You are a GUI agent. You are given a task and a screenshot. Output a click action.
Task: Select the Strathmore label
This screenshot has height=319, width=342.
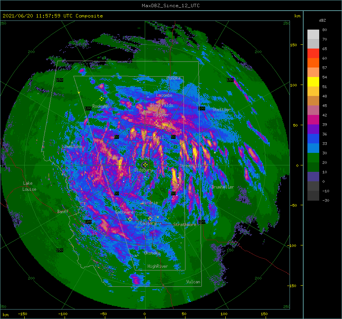[x=185, y=225]
